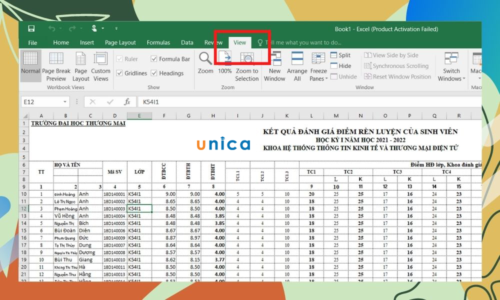Toggle the Ruler checkbox

click(x=120, y=59)
